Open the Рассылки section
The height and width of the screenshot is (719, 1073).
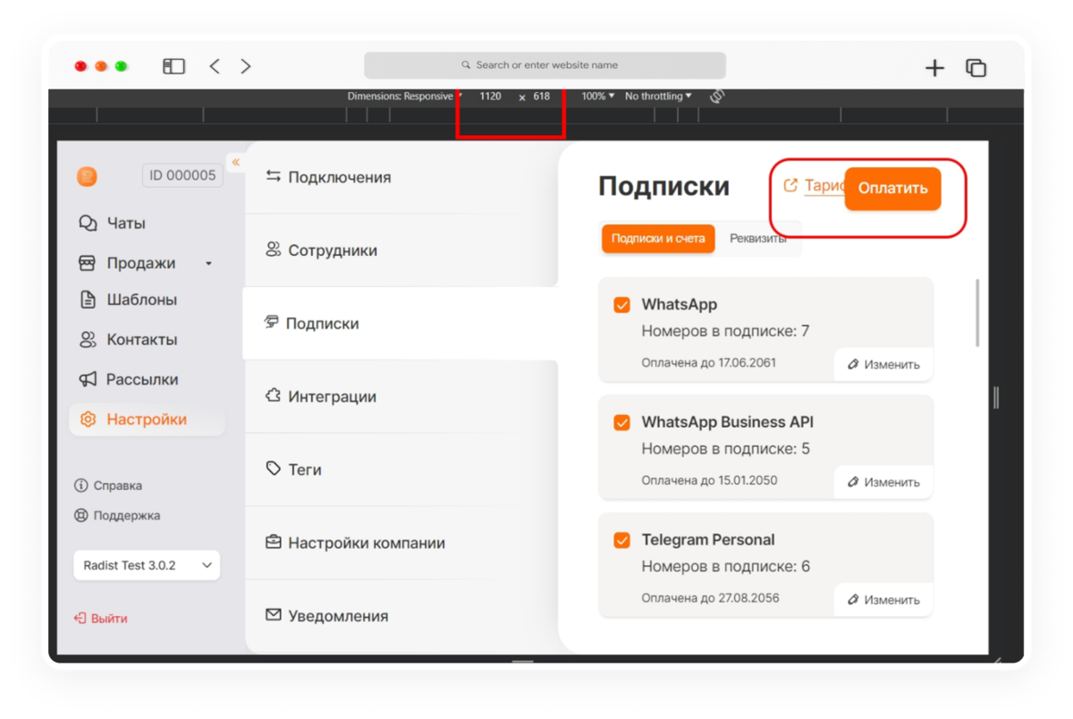(141, 379)
